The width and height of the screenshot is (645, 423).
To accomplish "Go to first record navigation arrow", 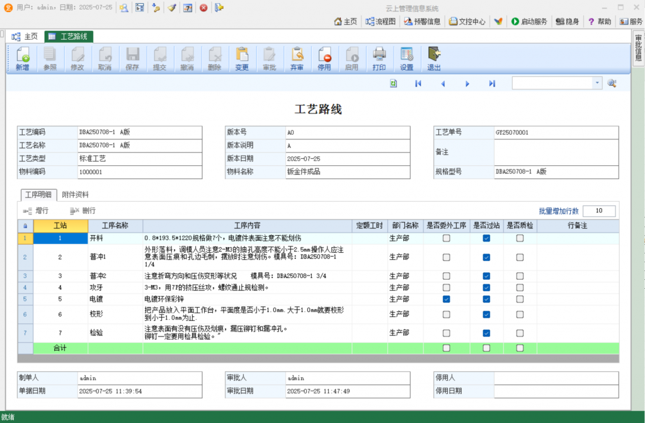I will [x=418, y=84].
